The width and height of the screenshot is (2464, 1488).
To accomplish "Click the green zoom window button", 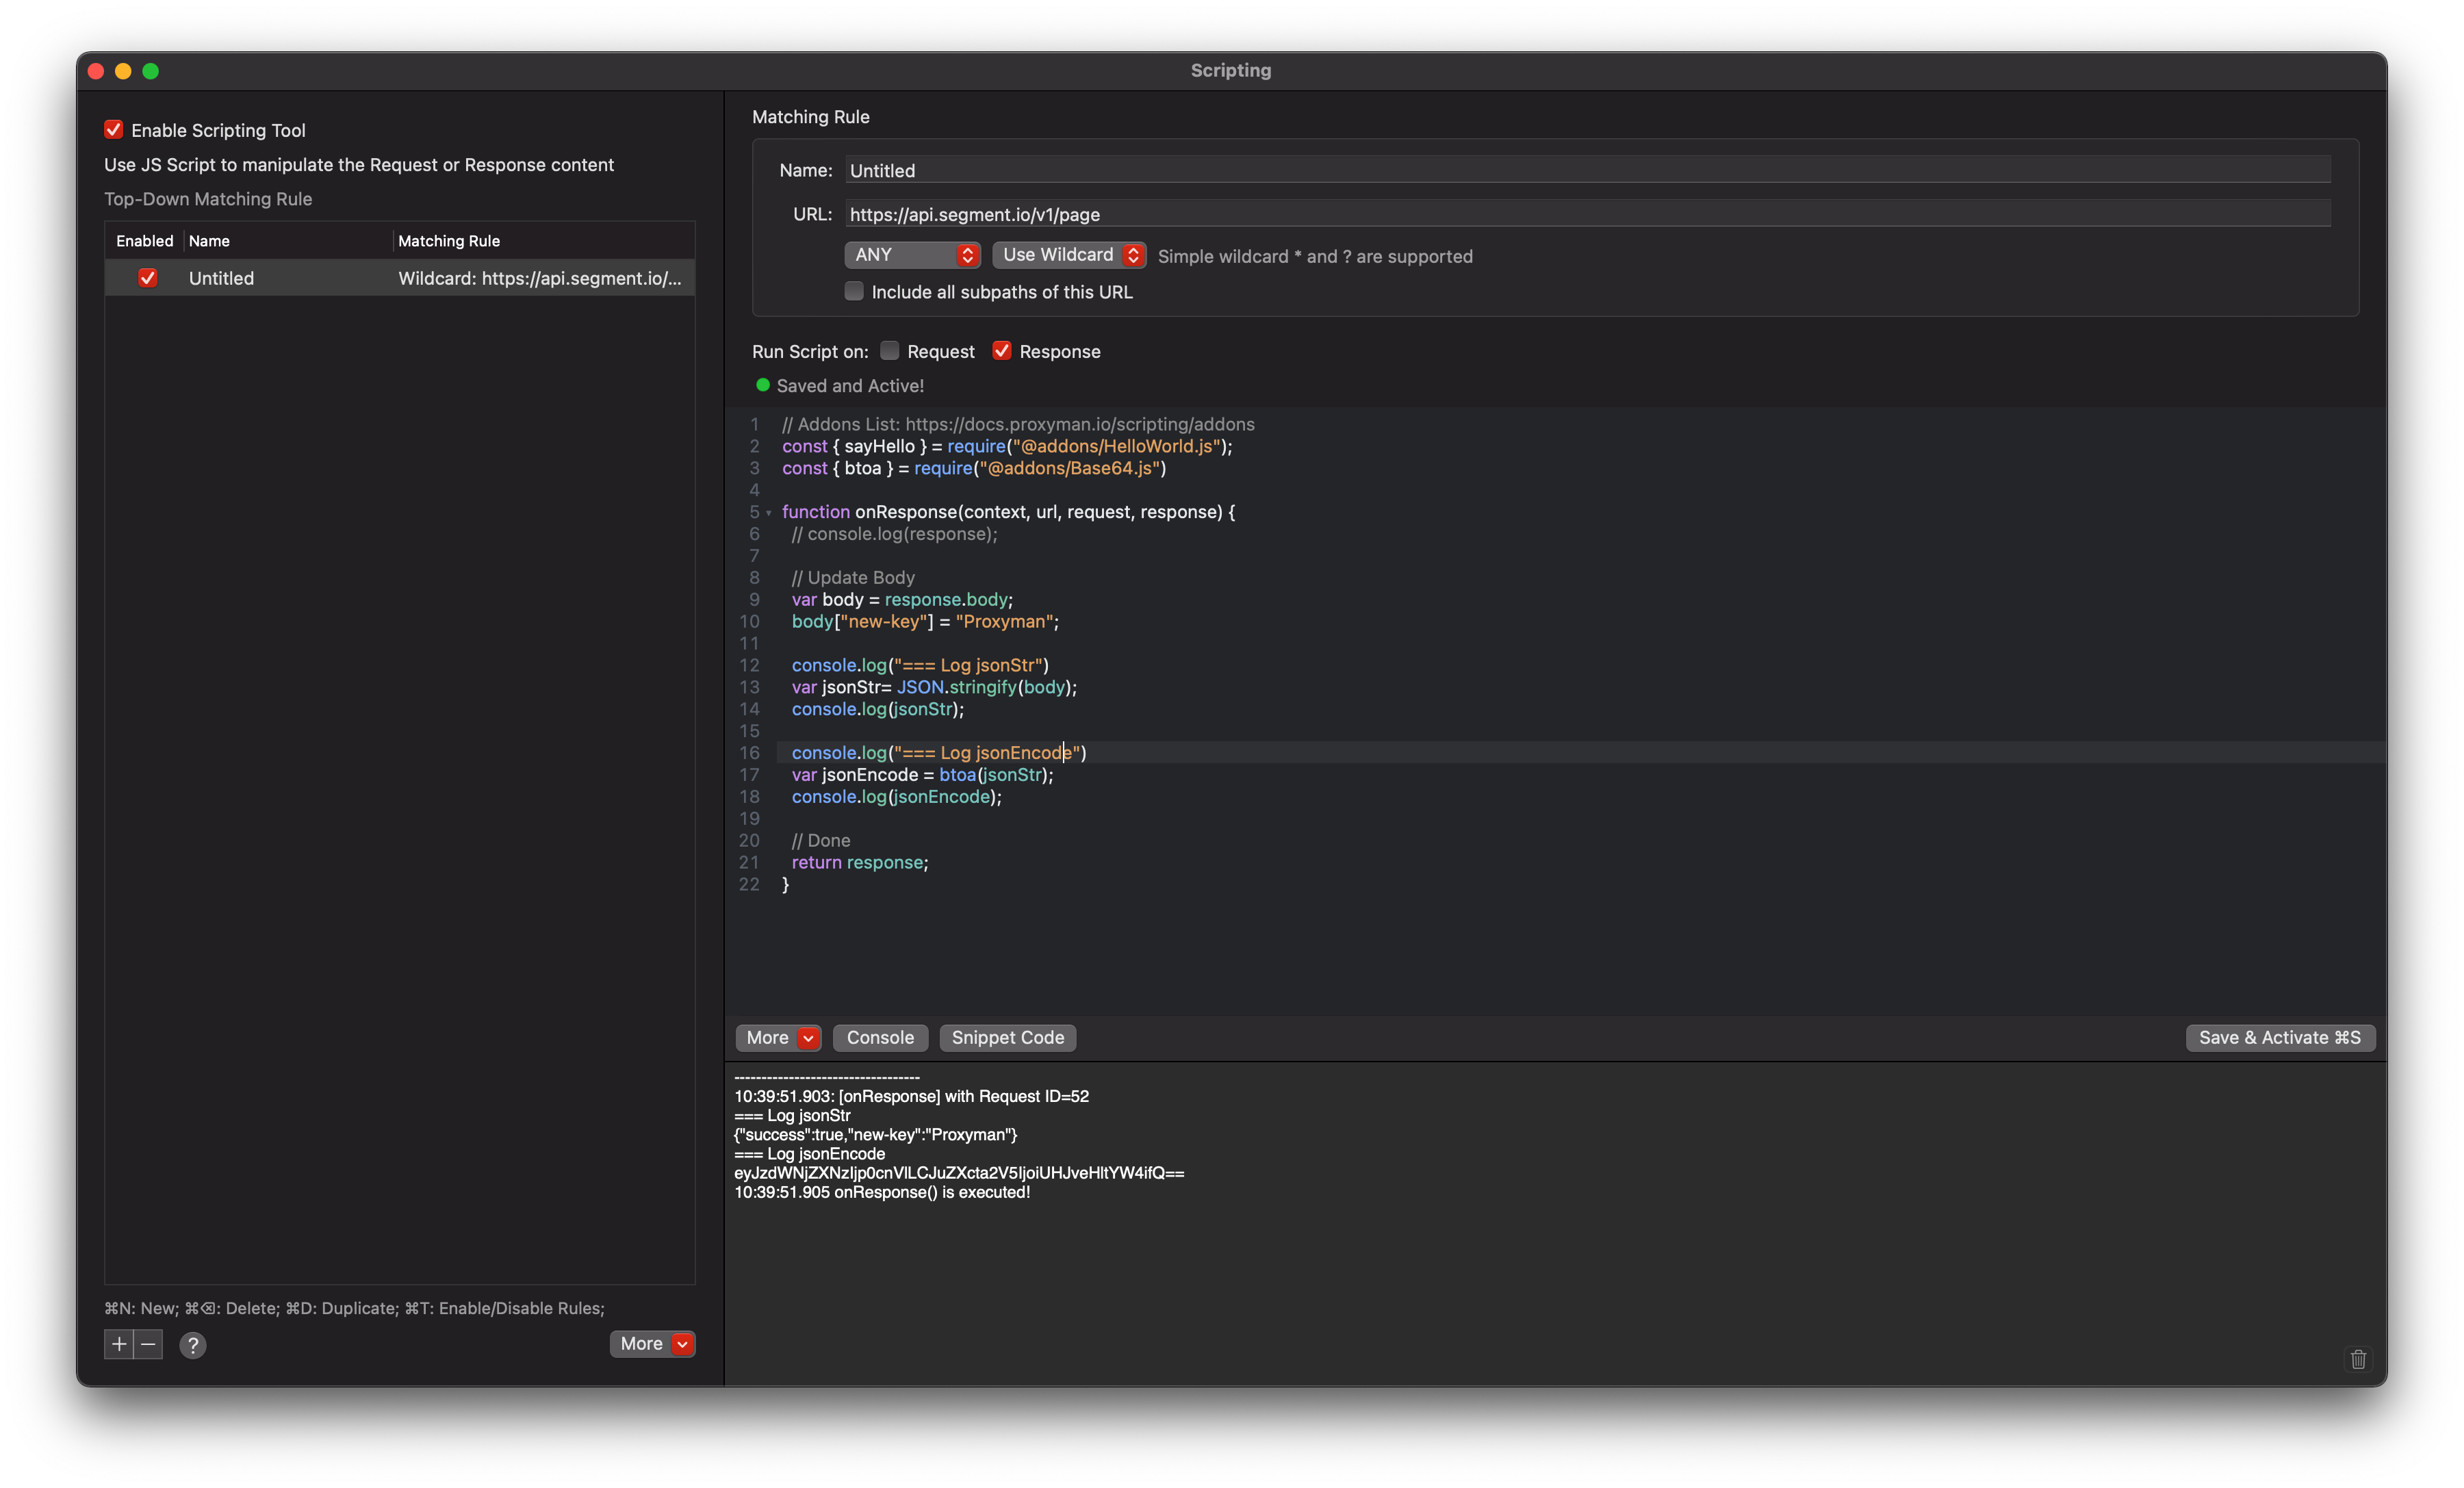I will click(151, 71).
